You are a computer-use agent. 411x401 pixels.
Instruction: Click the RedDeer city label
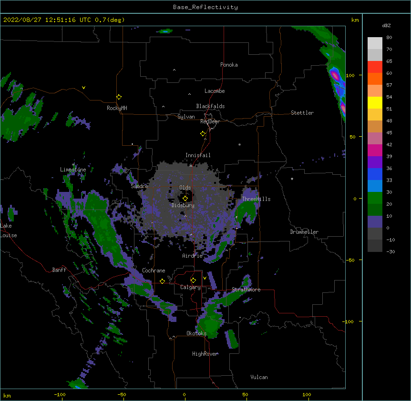coord(210,121)
